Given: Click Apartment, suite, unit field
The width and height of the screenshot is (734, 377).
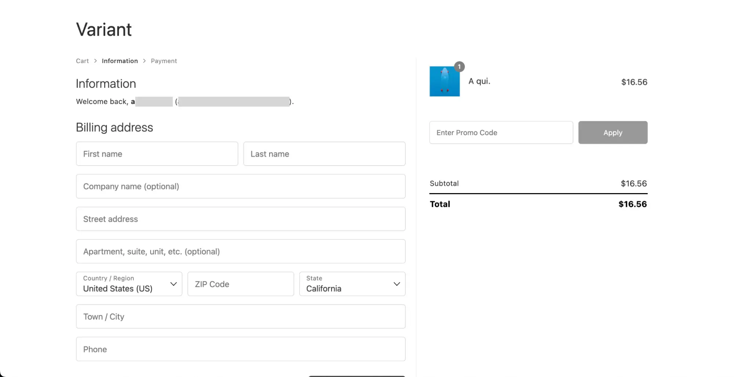Looking at the screenshot, I should 241,251.
